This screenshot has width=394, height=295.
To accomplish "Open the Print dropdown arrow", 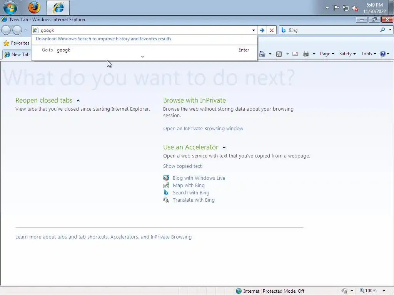I will pyautogui.click(x=314, y=54).
